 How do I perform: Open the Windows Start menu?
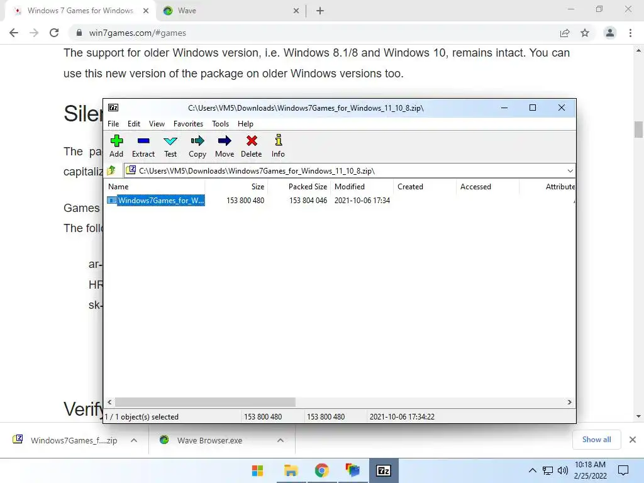257,470
